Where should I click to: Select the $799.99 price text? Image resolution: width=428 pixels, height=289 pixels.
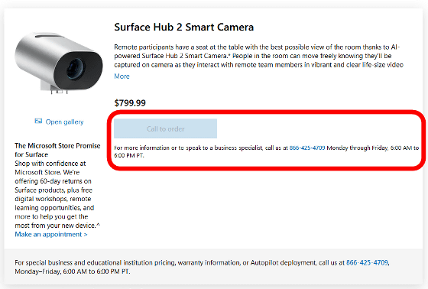[130, 103]
